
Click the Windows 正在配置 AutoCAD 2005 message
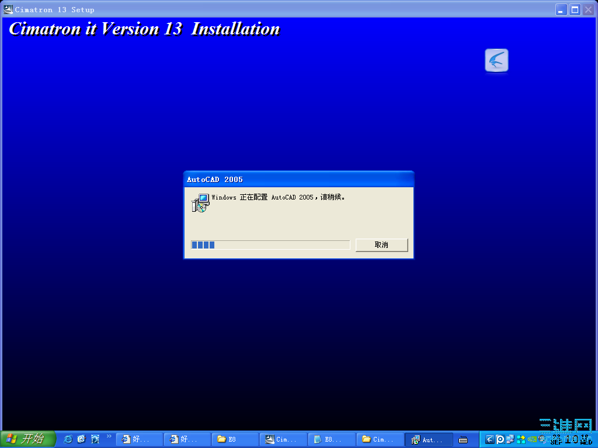click(x=279, y=197)
